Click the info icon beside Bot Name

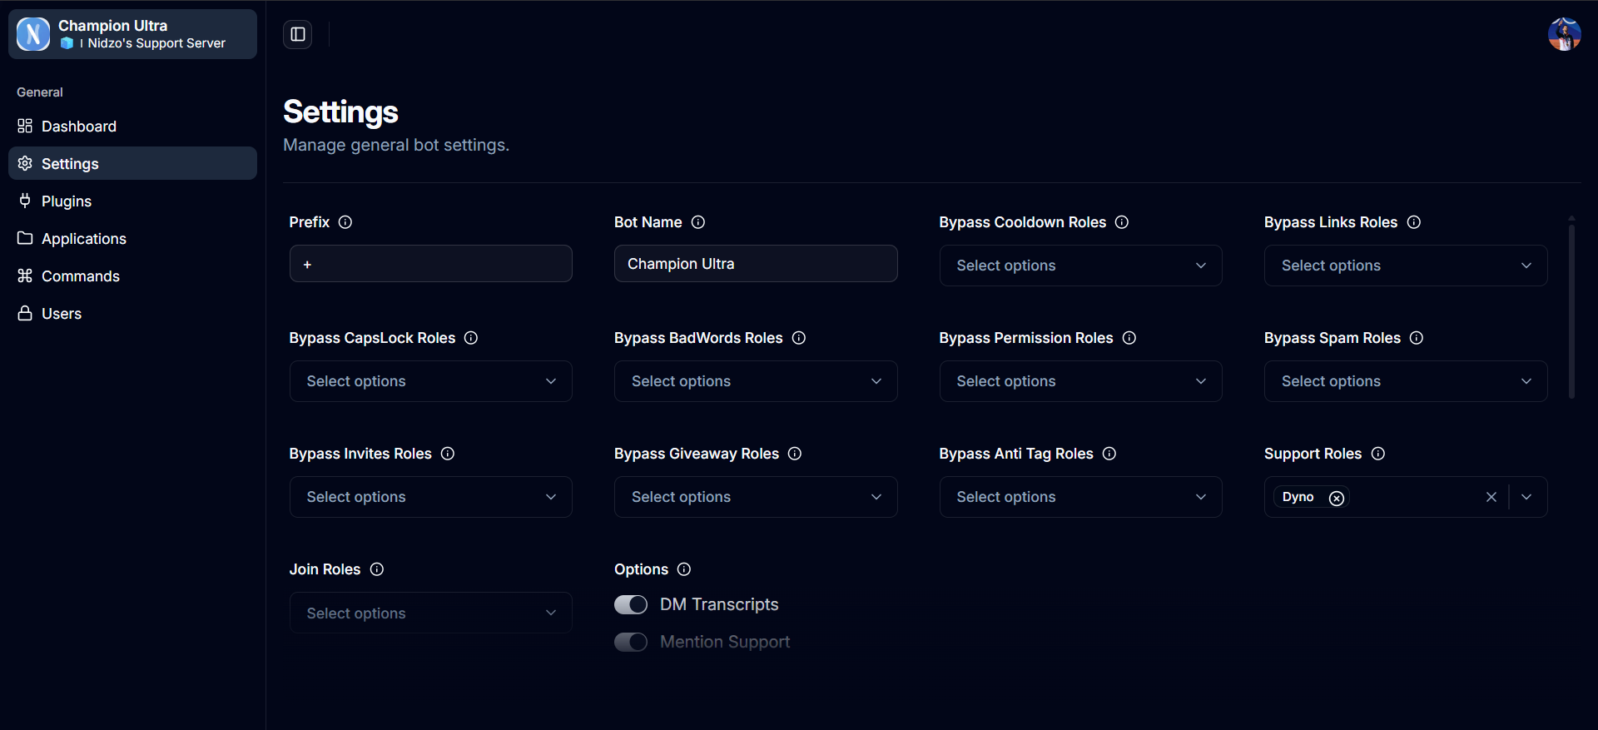[698, 222]
